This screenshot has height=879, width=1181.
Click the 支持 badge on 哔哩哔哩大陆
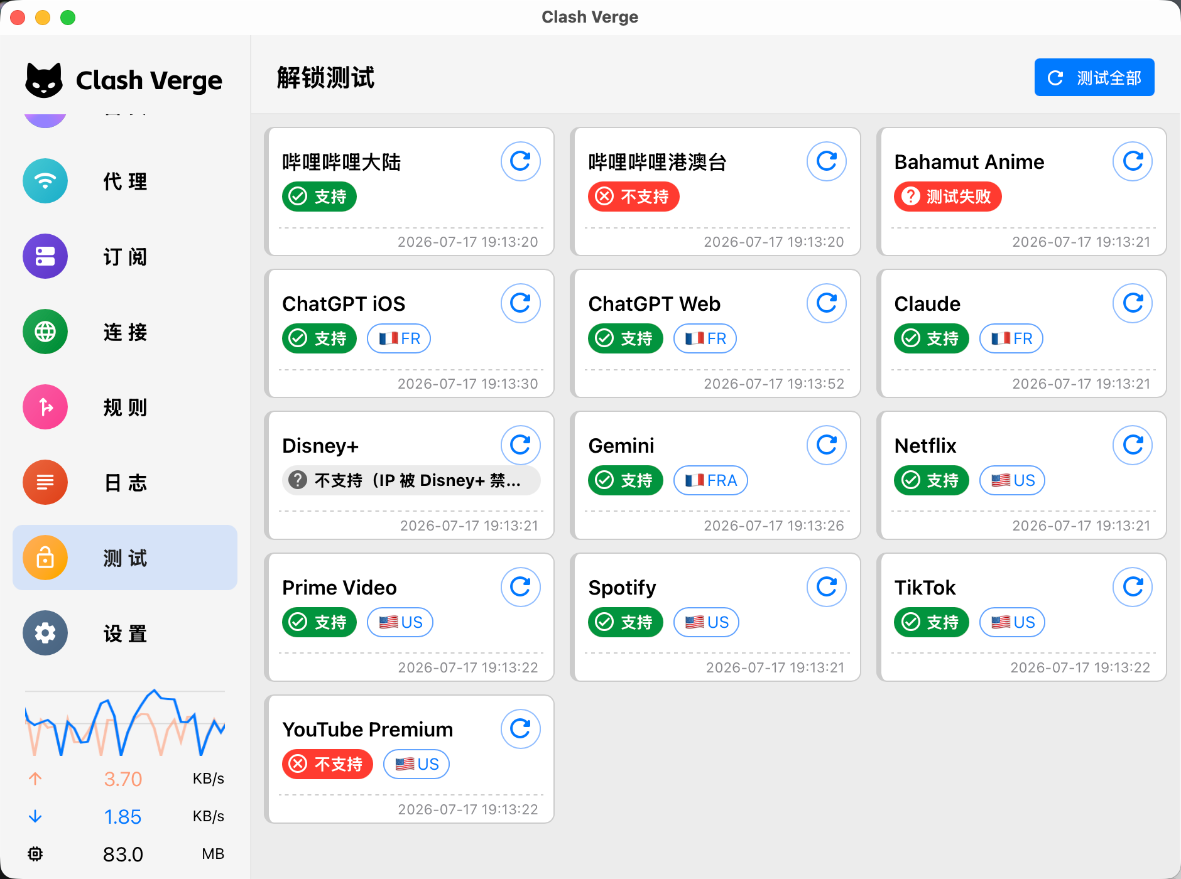319,197
